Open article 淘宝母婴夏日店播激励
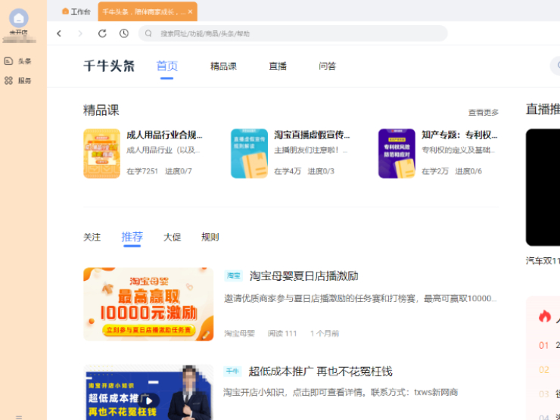560x420 pixels. tap(303, 276)
